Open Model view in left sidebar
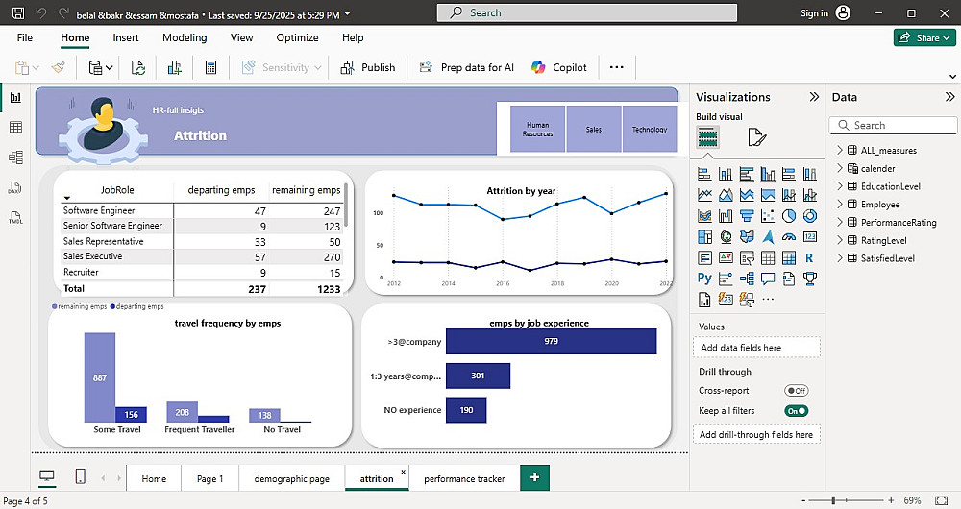 (16, 158)
